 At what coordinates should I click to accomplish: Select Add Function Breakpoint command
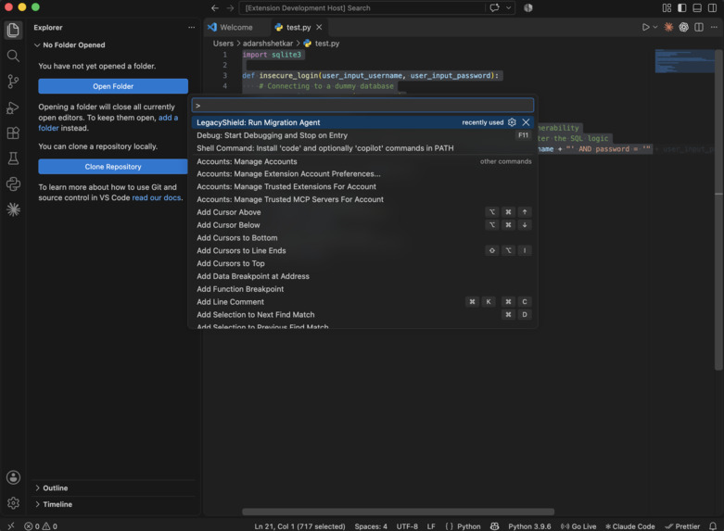pyautogui.click(x=362, y=289)
